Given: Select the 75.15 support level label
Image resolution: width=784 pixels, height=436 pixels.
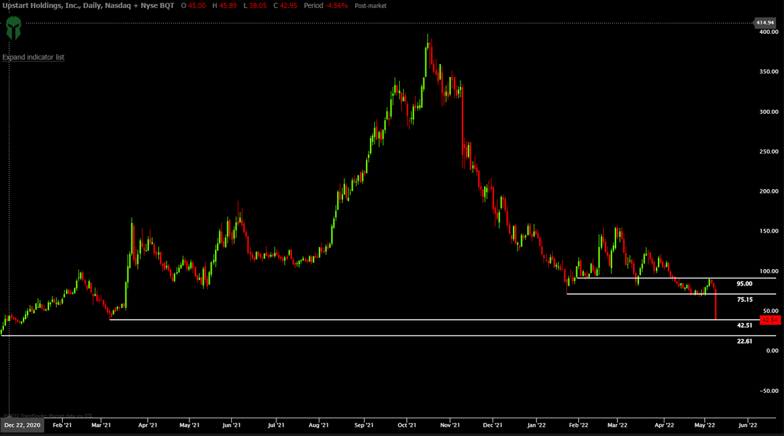Looking at the screenshot, I should (x=745, y=300).
